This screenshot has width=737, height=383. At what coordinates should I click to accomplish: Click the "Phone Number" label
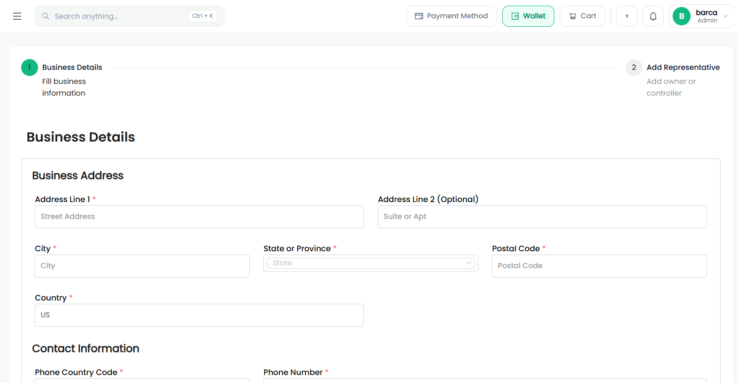click(x=293, y=372)
